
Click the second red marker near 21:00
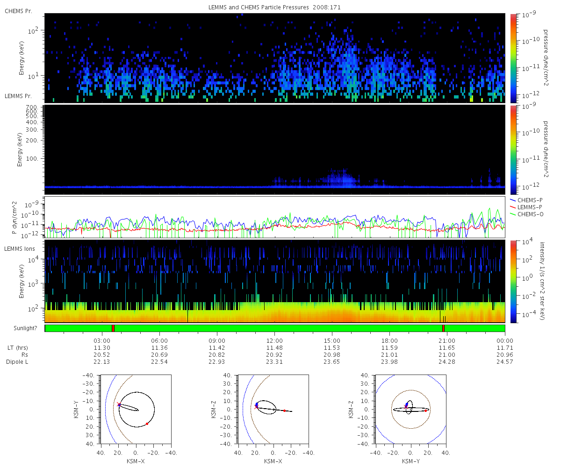[443, 328]
